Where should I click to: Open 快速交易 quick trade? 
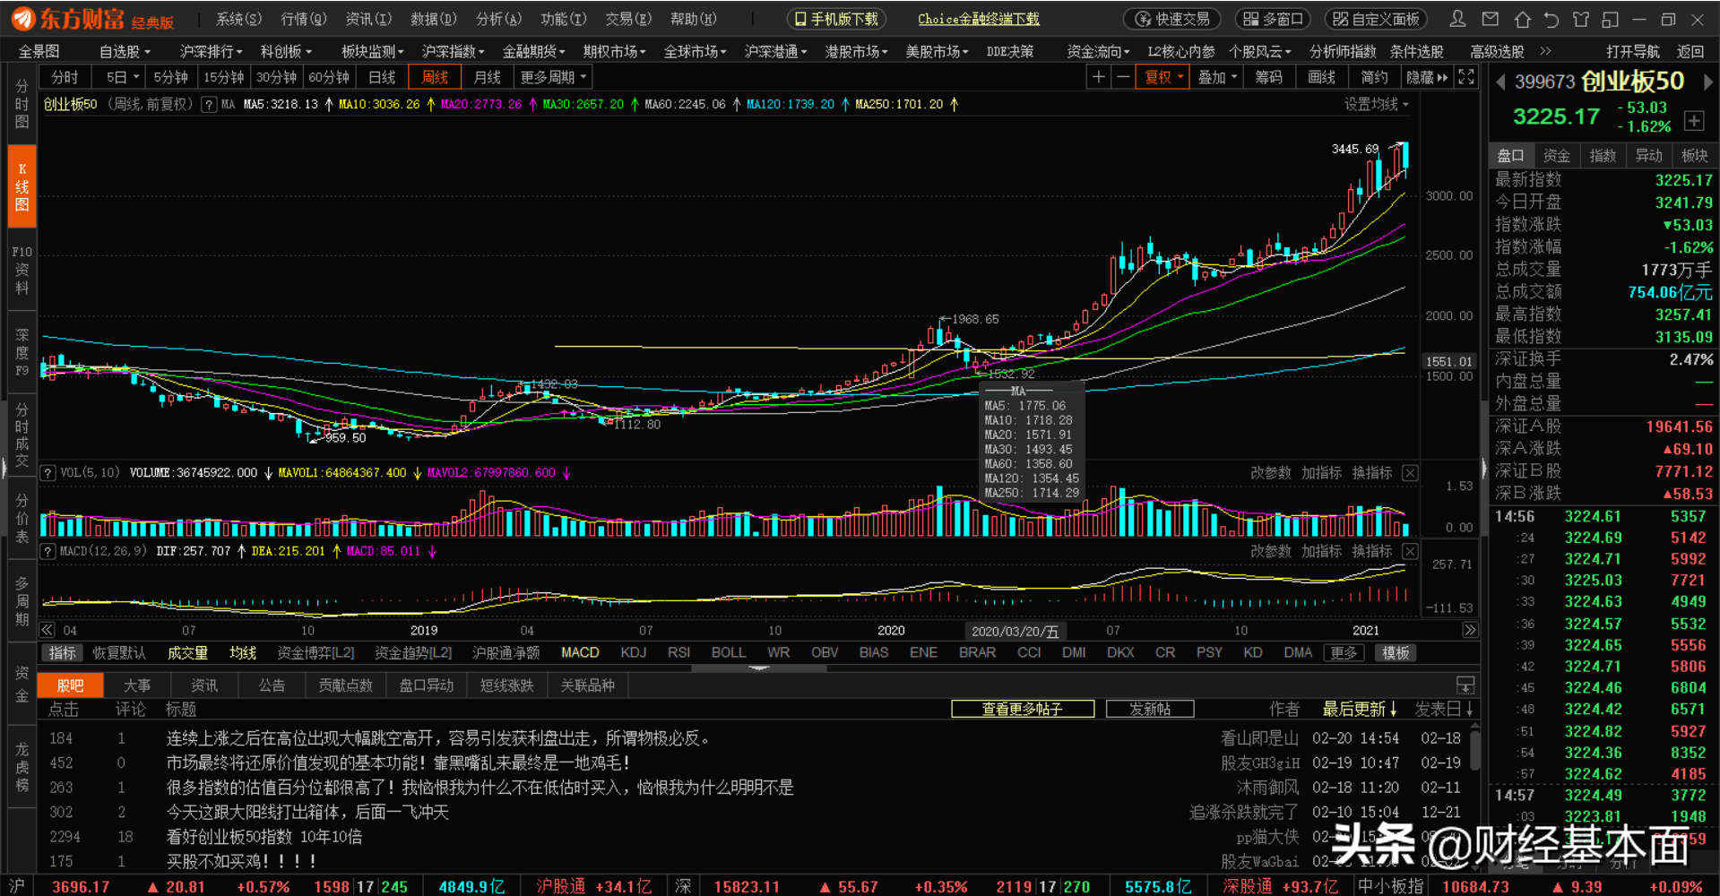pyautogui.click(x=1171, y=19)
